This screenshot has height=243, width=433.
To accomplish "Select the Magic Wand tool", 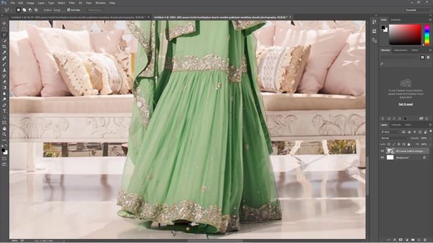I will tap(4, 40).
